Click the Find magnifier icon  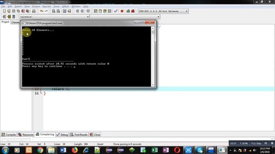point(53,11)
